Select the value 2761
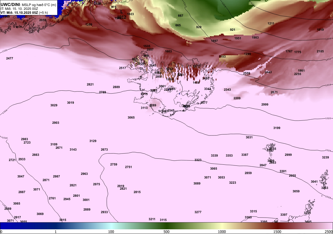Screen dimensions: 333x234 (x=52, y=198)
